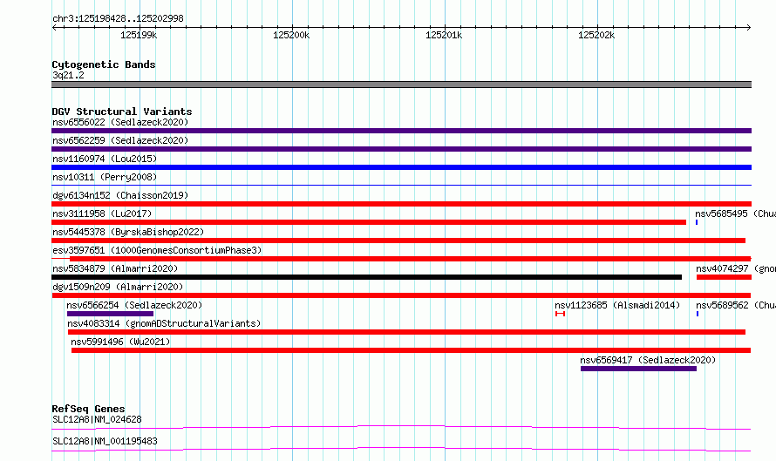Click the red bar under dgv6134n152
Screen dimensions: 776x461
401,204
